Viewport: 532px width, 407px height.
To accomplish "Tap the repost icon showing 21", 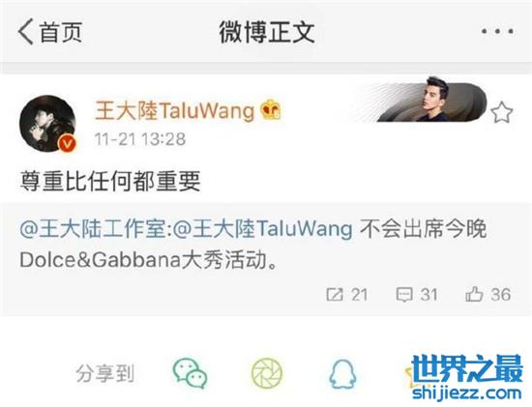I will coord(346,295).
